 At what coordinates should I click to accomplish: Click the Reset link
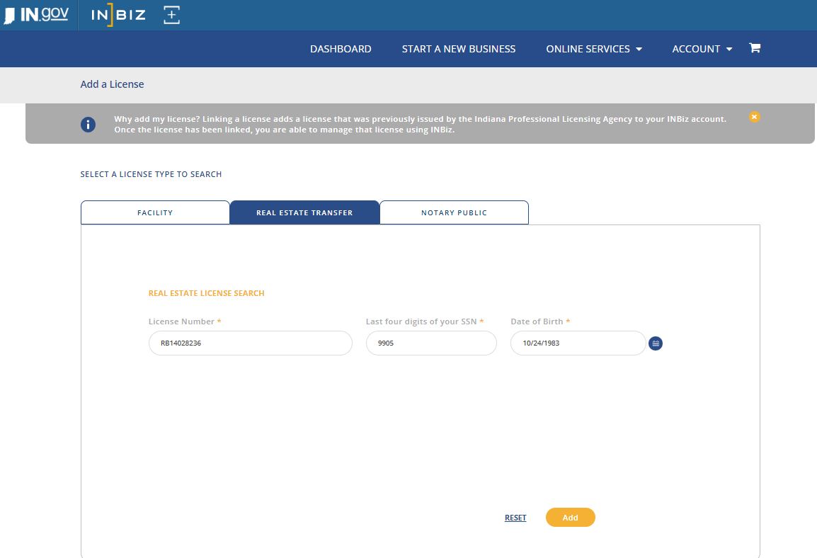[515, 518]
